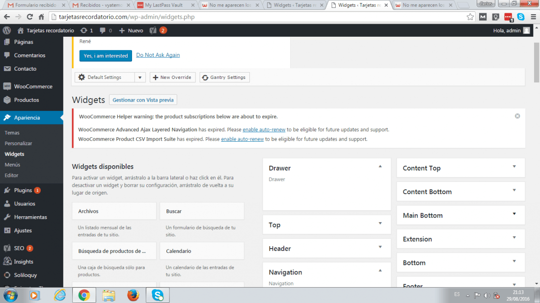Bookmark this page with star icon
Screen dimensions: 540x303
point(470,17)
